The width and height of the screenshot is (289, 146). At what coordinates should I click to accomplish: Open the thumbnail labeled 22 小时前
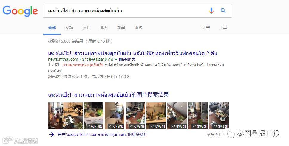click(x=198, y=116)
